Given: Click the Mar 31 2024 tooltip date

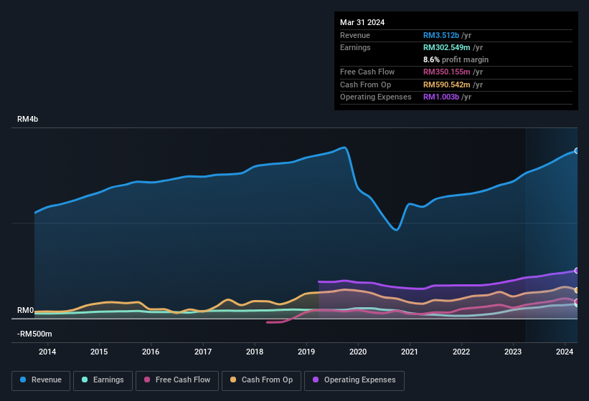Looking at the screenshot, I should (362, 22).
